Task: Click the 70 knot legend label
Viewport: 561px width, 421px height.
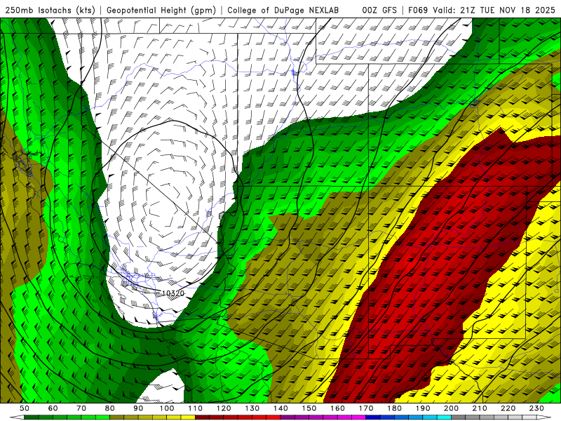Action: [81, 408]
